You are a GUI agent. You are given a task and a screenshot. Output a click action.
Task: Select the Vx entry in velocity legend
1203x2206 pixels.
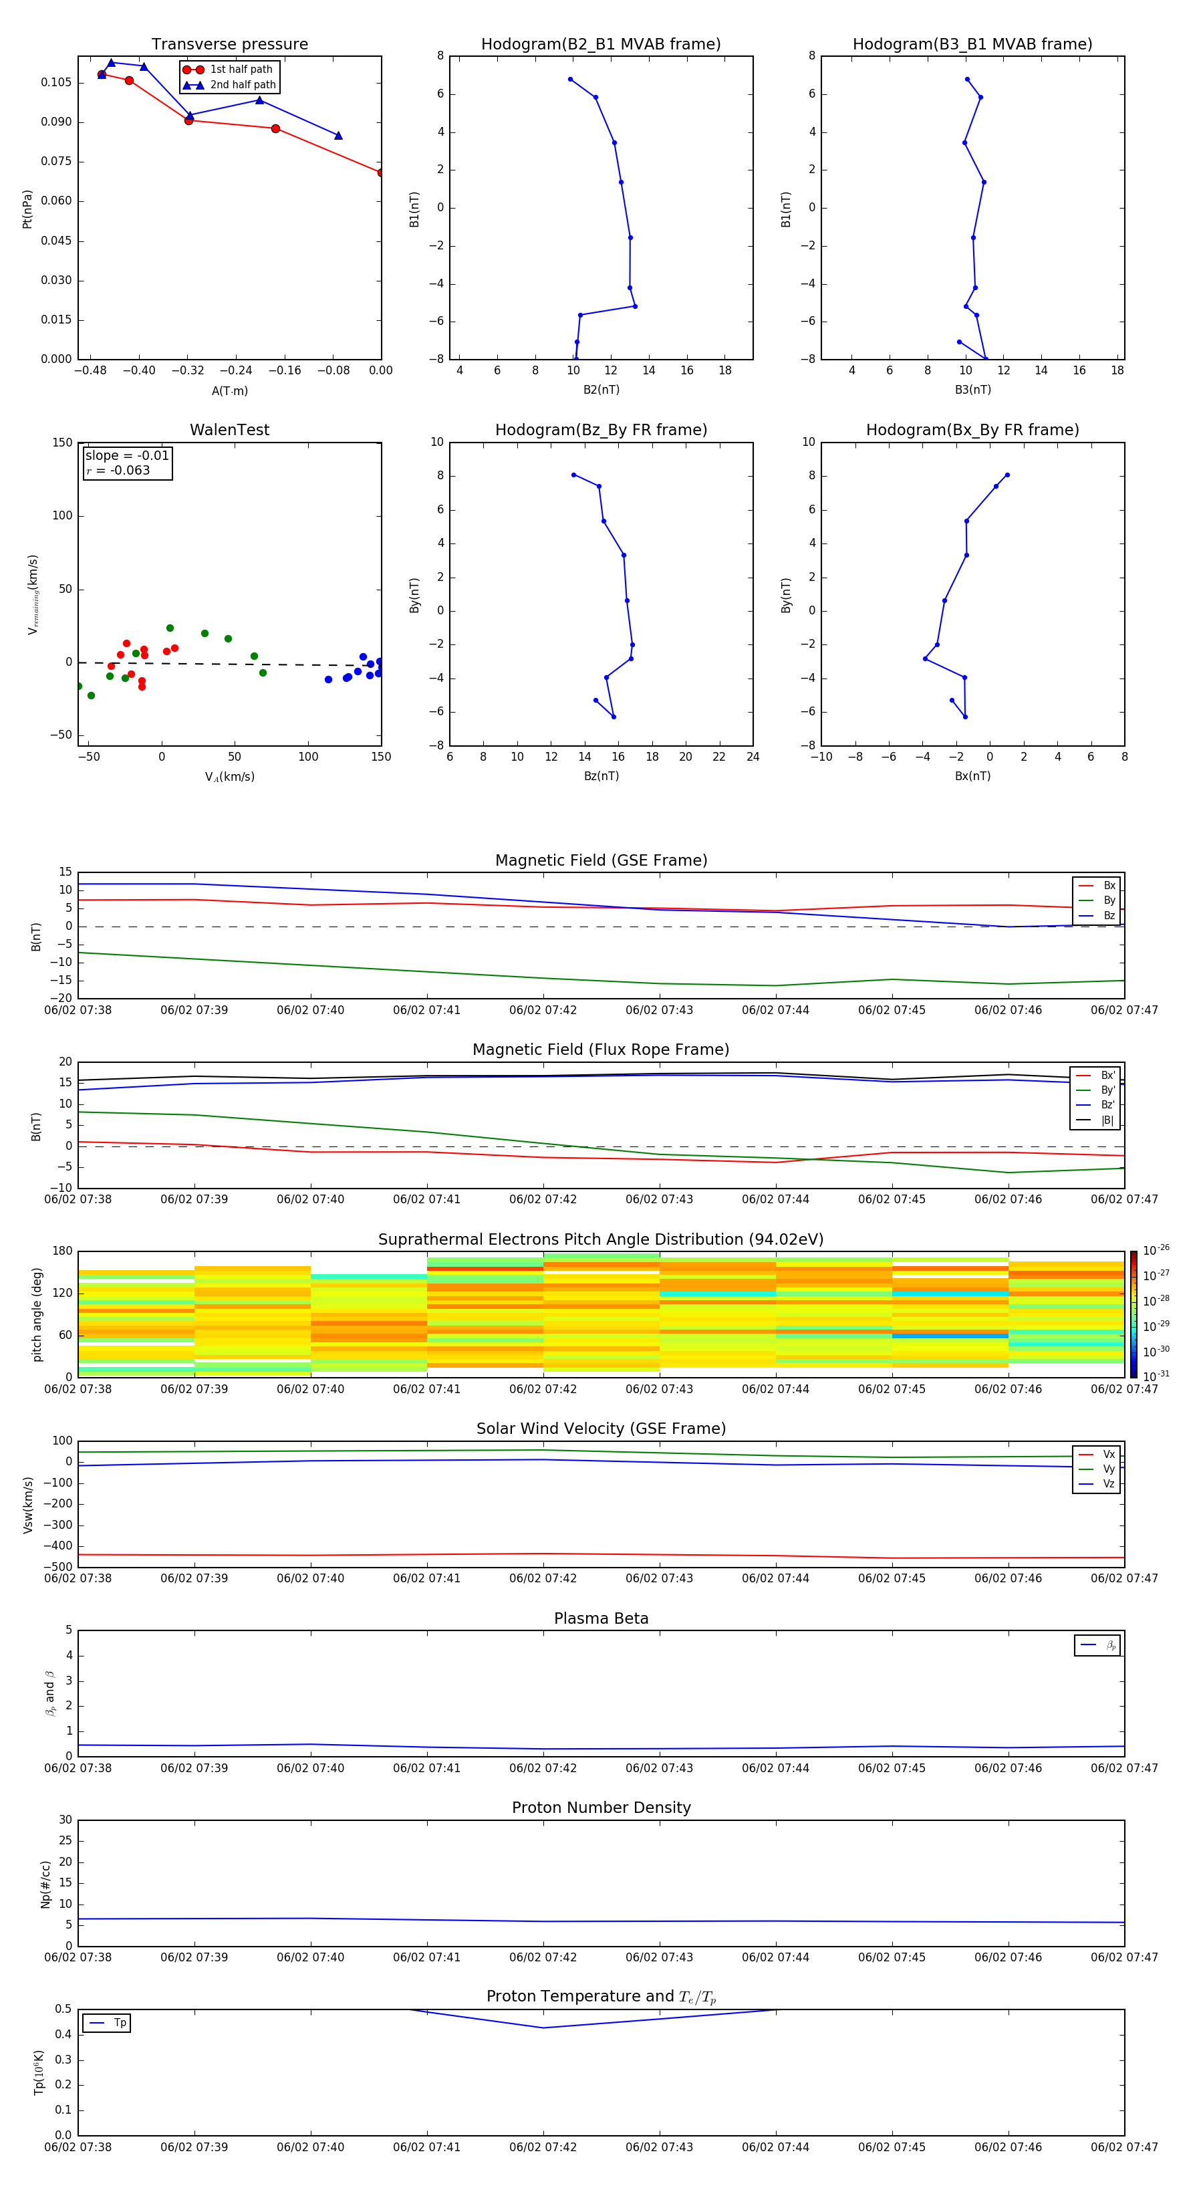[x=1097, y=1454]
